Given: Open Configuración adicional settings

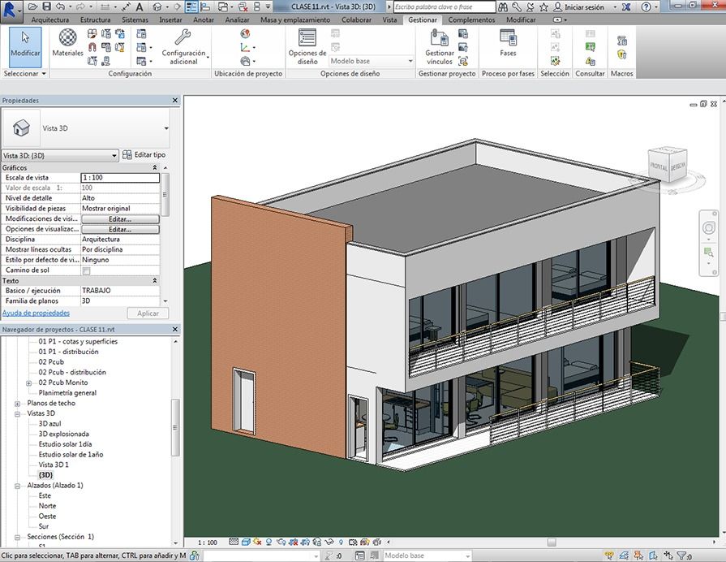Looking at the screenshot, I should click(183, 45).
